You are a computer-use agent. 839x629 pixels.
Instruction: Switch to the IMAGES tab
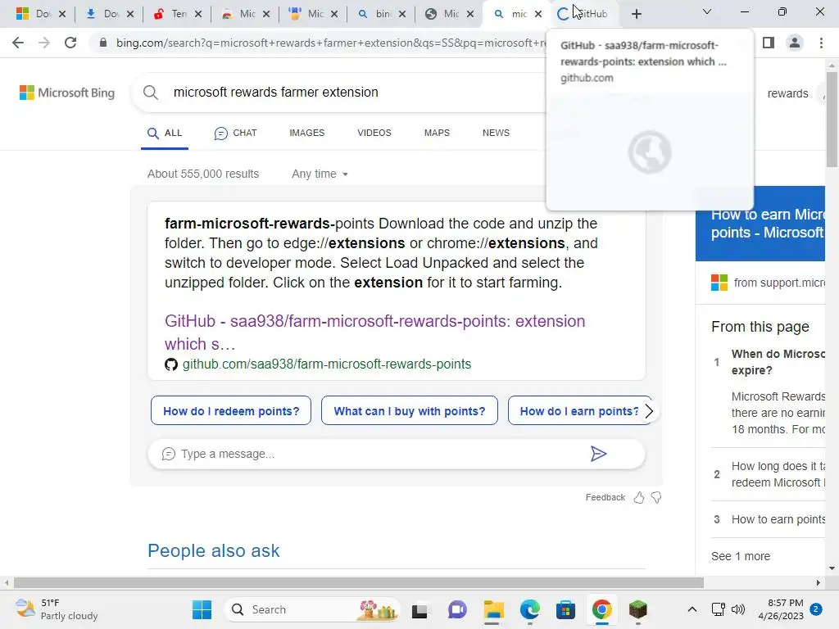click(306, 133)
